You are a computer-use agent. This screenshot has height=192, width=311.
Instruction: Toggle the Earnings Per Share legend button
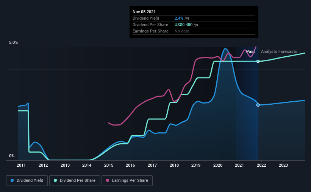(127, 181)
